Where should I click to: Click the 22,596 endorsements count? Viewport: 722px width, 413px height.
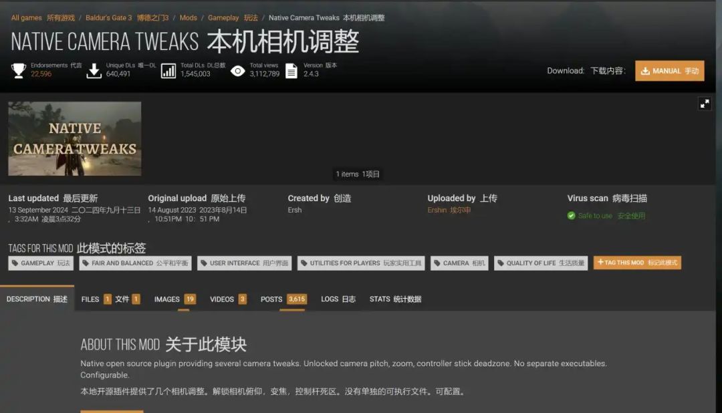click(x=41, y=74)
